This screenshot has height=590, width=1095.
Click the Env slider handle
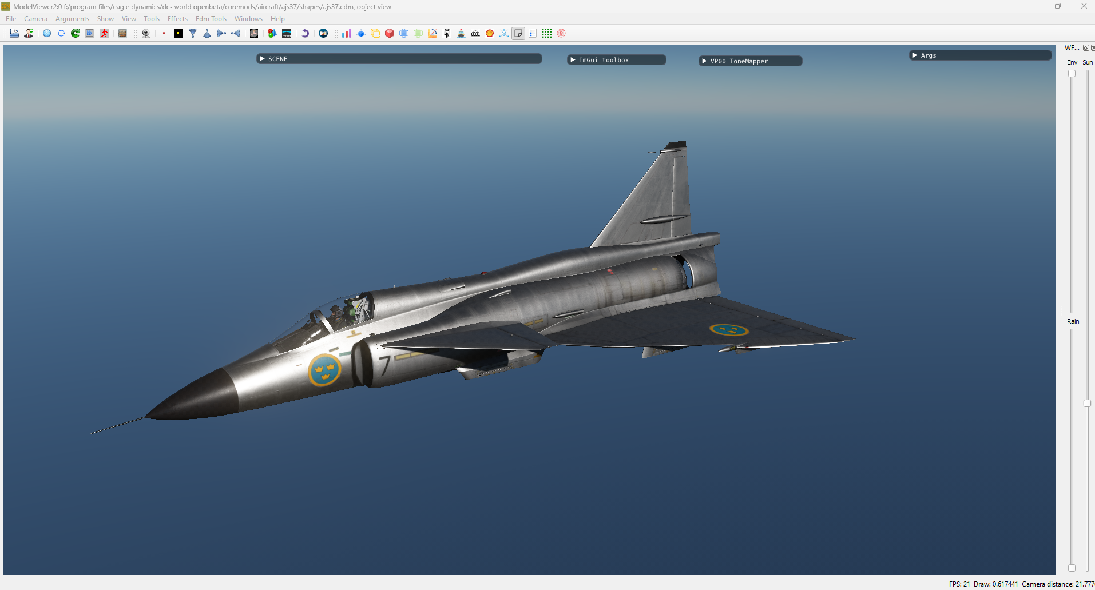pos(1072,73)
